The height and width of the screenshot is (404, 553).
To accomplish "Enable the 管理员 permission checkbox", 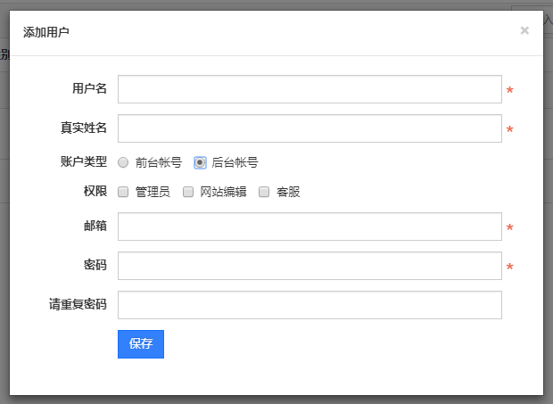I will (x=123, y=191).
